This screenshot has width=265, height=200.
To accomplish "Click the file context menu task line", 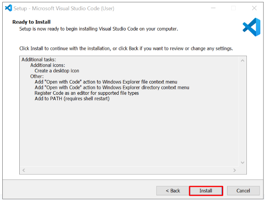I will [x=106, y=82].
